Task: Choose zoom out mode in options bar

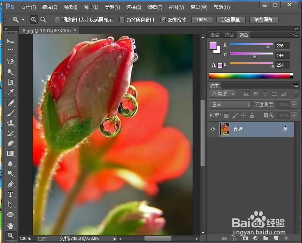Action: (x=43, y=20)
